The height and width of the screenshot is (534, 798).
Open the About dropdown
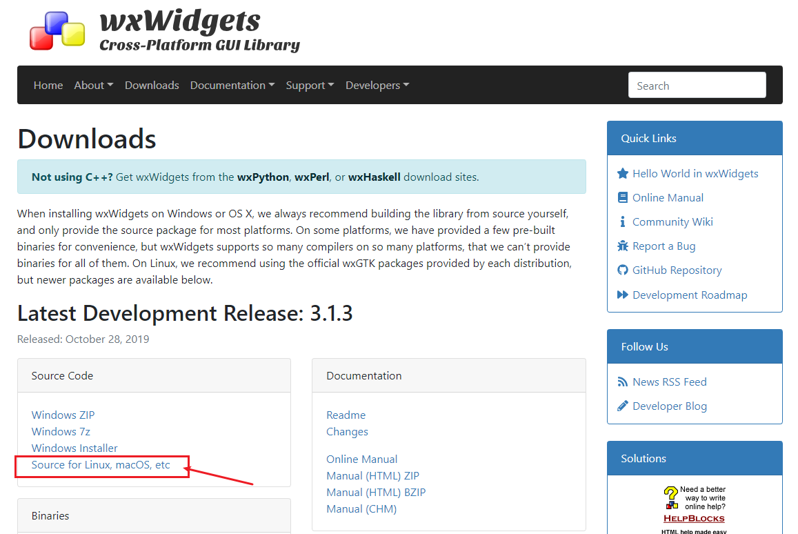click(x=93, y=85)
